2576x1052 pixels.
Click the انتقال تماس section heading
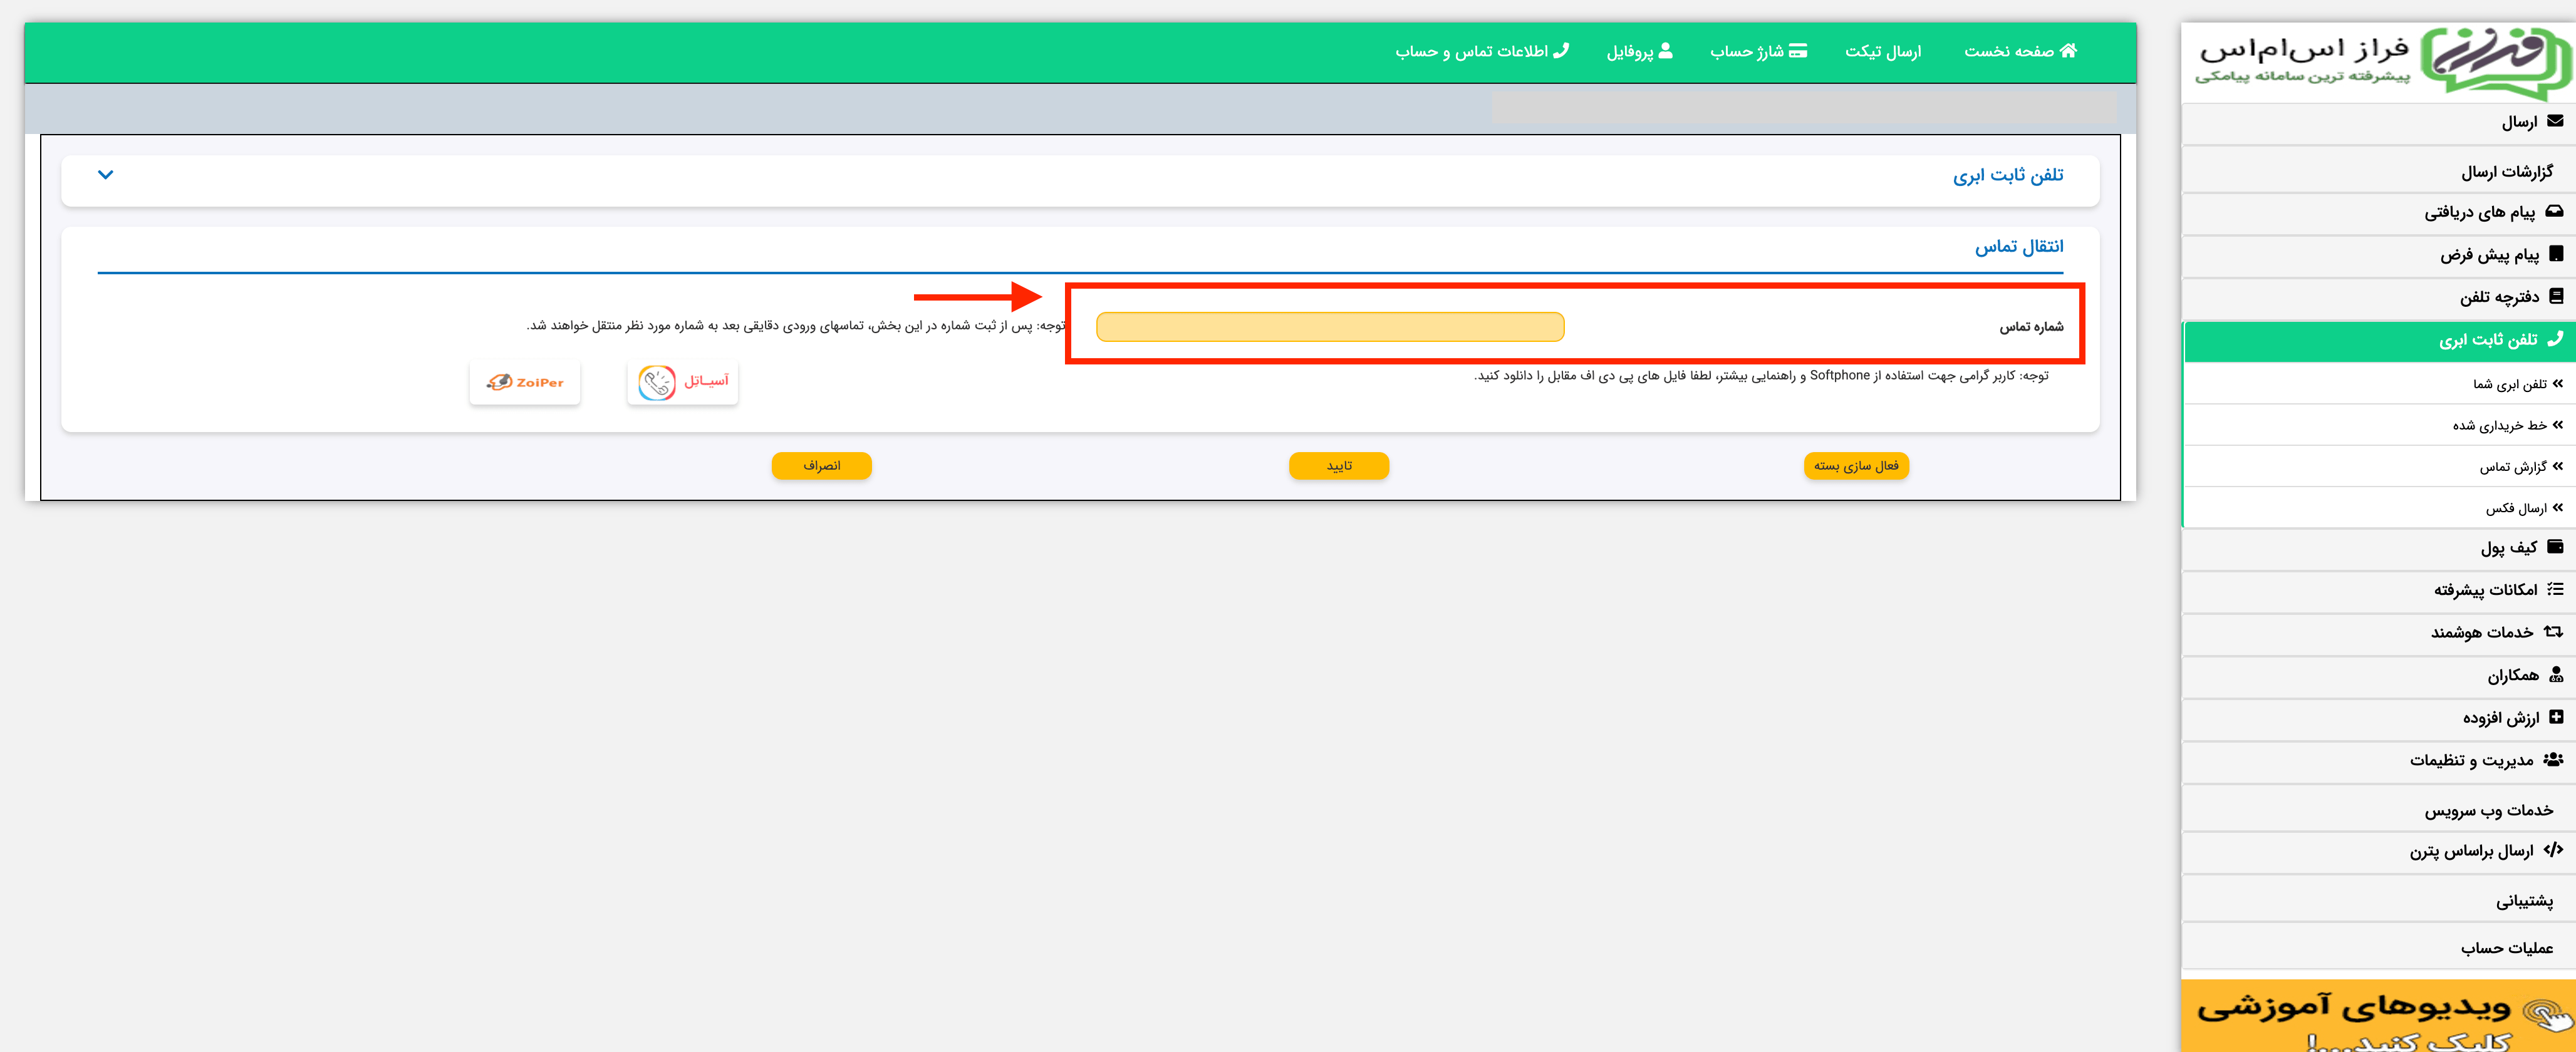[2019, 246]
